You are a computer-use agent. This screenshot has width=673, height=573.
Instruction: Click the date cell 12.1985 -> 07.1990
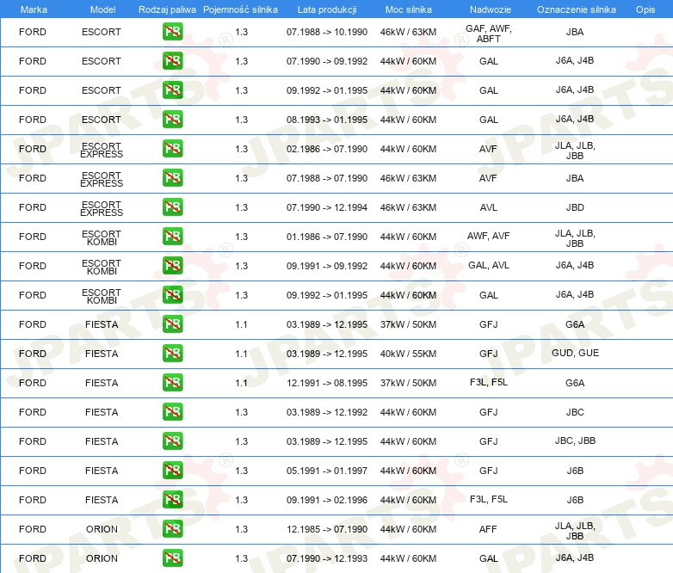coord(327,529)
